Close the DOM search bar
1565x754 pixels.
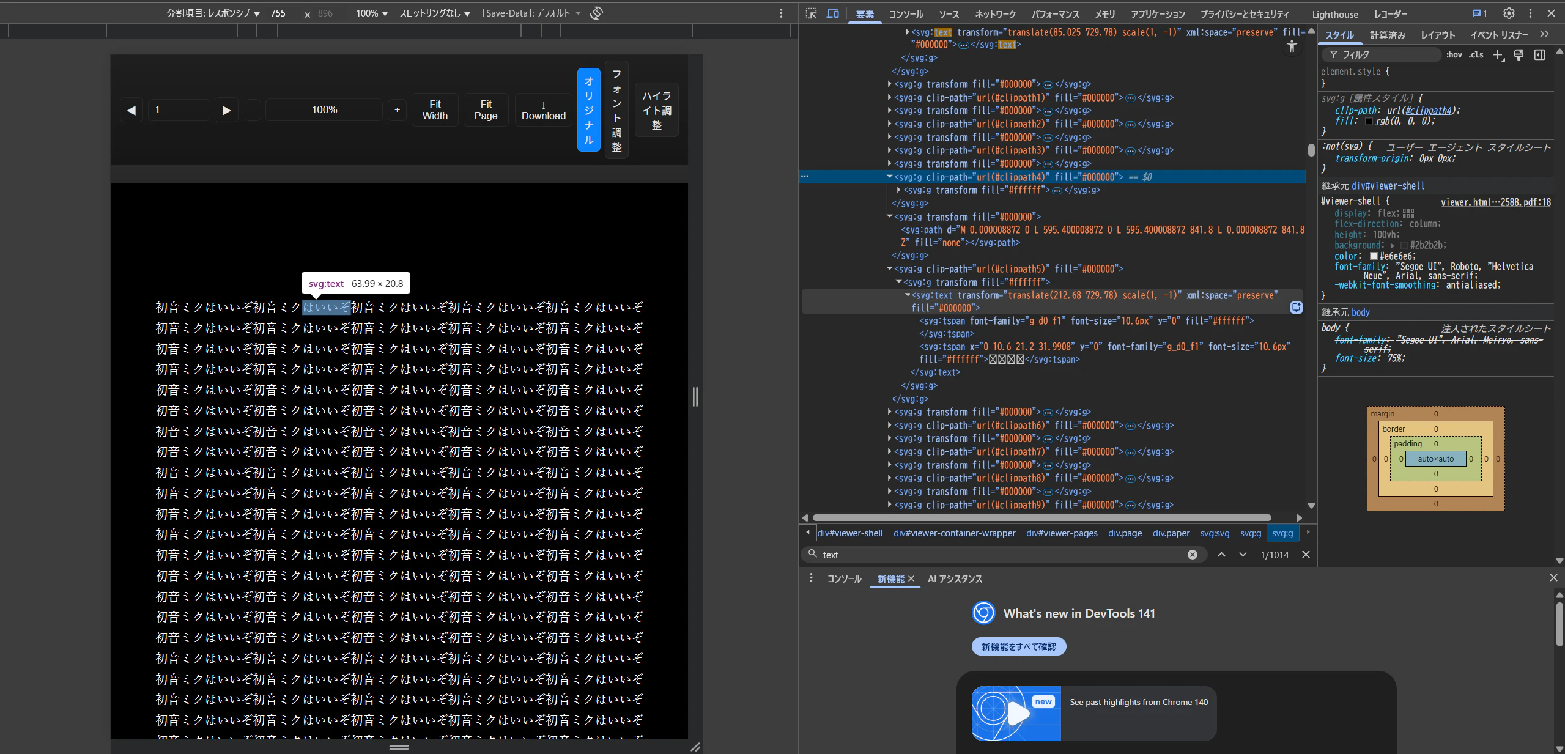pos(1306,555)
